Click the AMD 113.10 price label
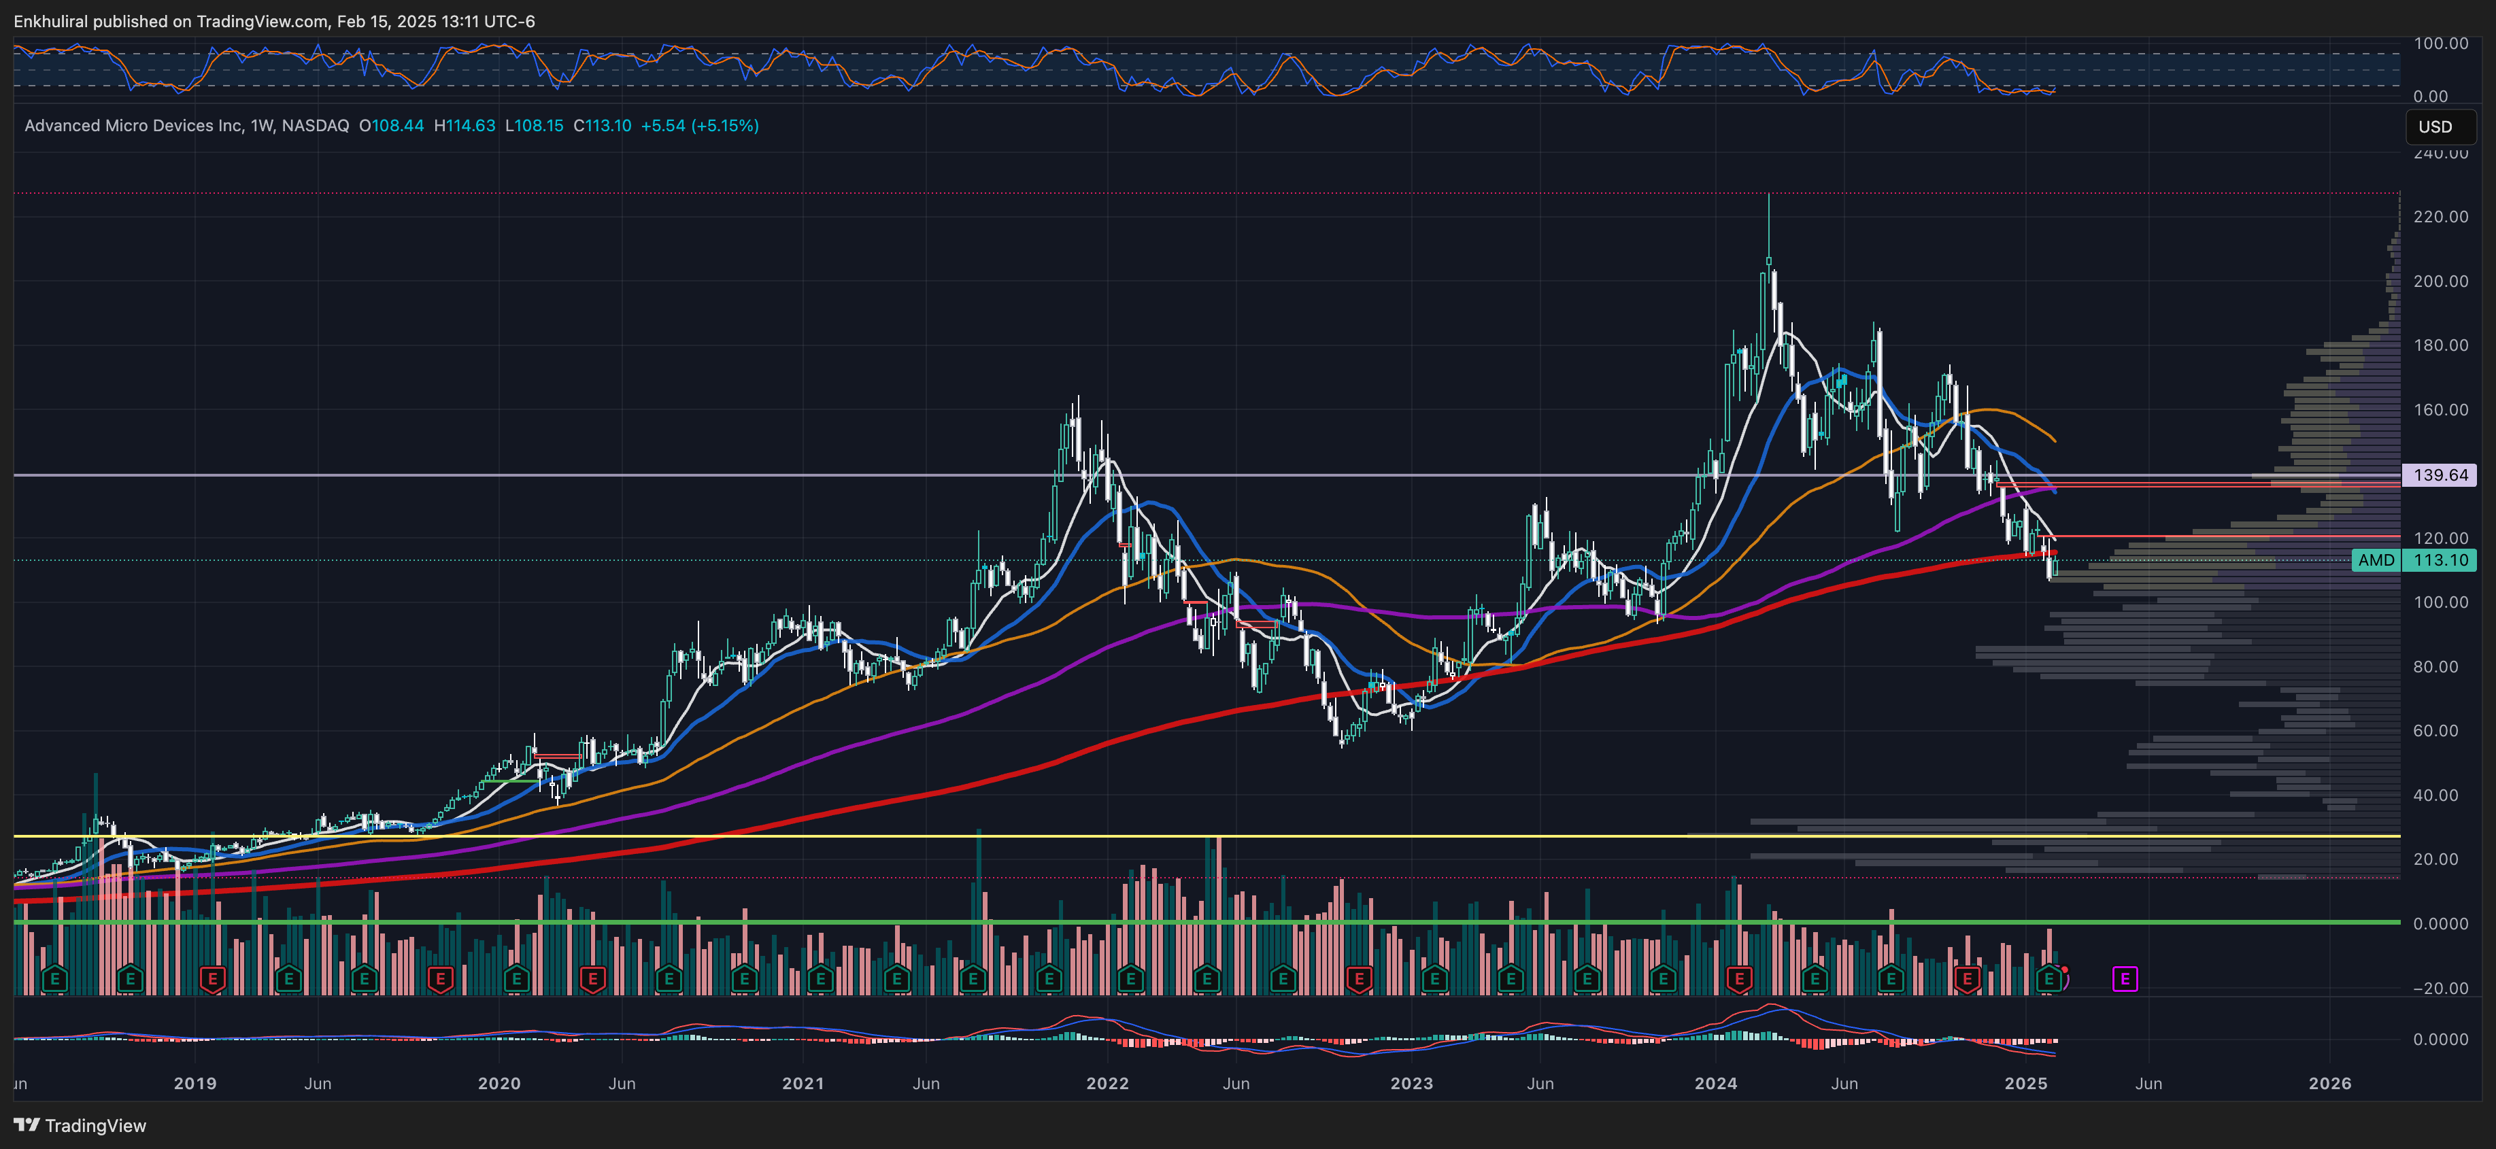The width and height of the screenshot is (2496, 1149). [2414, 560]
